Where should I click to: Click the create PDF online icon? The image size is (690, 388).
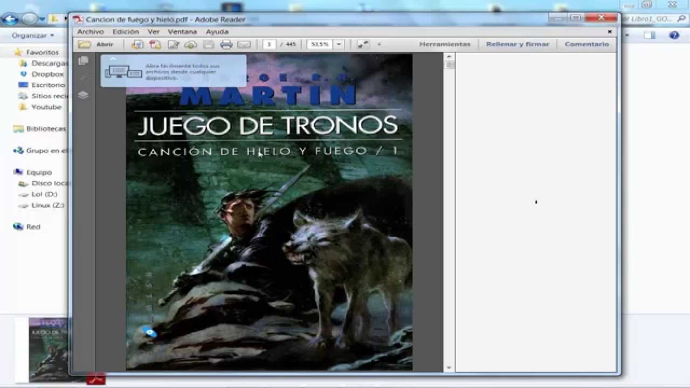[x=137, y=44]
